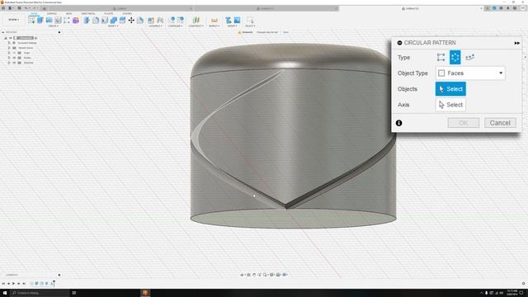Click Cancel in Circular Pattern dialog
The height and width of the screenshot is (297, 528).
pyautogui.click(x=500, y=123)
